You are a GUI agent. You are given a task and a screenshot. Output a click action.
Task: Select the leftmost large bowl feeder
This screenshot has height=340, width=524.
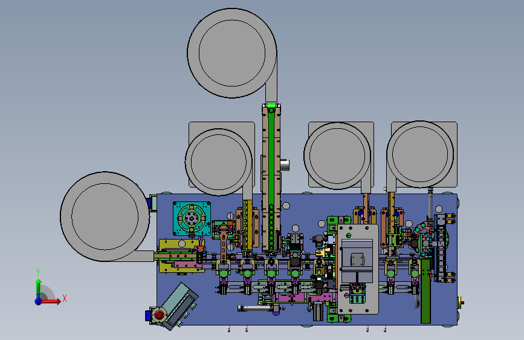(105, 217)
